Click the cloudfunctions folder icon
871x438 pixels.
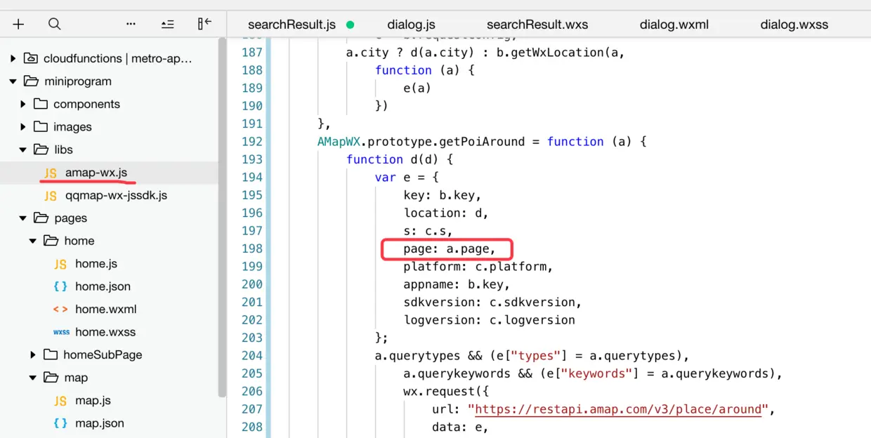(x=31, y=58)
